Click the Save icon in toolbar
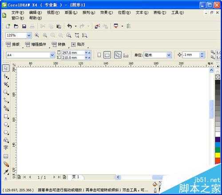Image resolution: width=222 pixels, height=195 pixels. [24, 26]
